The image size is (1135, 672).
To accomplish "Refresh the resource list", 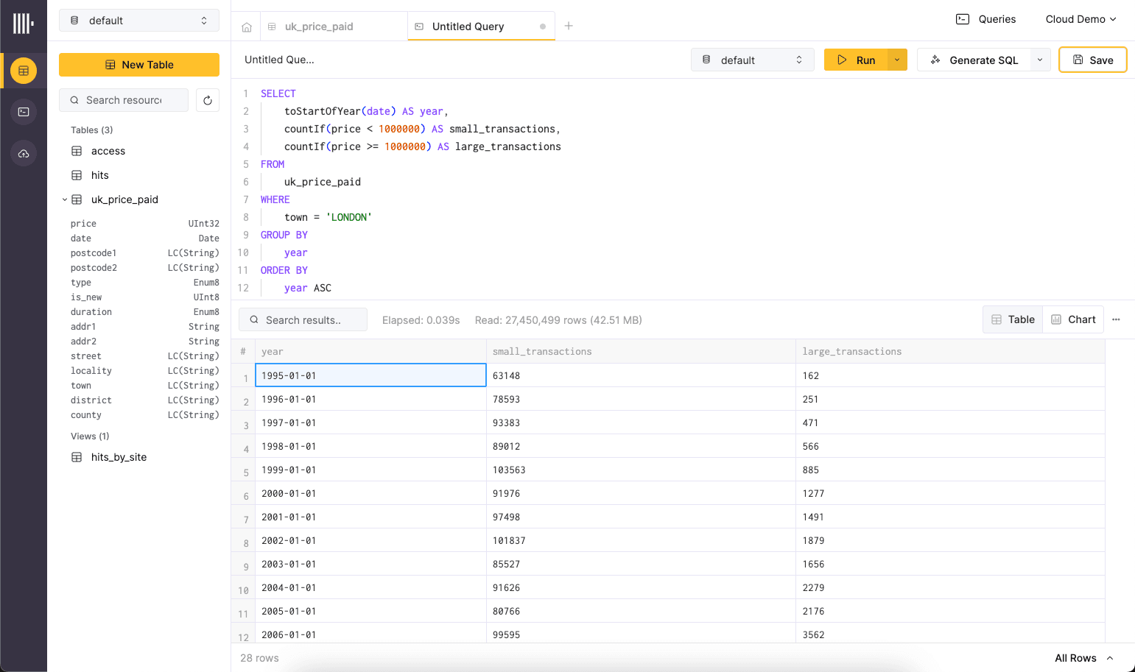I will [x=208, y=100].
